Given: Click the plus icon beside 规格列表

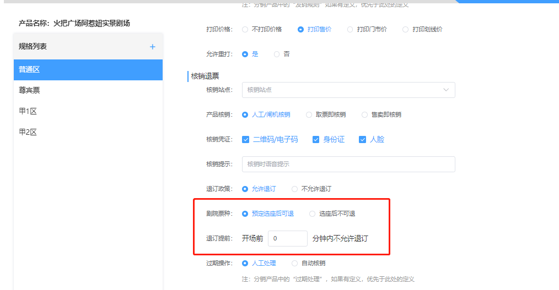Looking at the screenshot, I should pos(153,47).
